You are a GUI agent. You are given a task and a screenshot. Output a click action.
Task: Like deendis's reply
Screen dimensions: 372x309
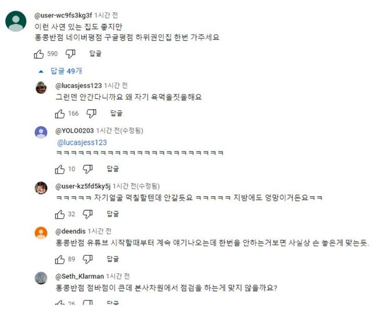coord(60,259)
